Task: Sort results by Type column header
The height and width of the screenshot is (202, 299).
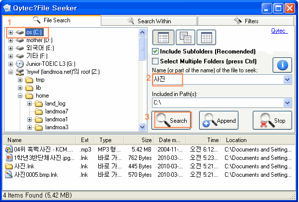Action: click(x=109, y=140)
